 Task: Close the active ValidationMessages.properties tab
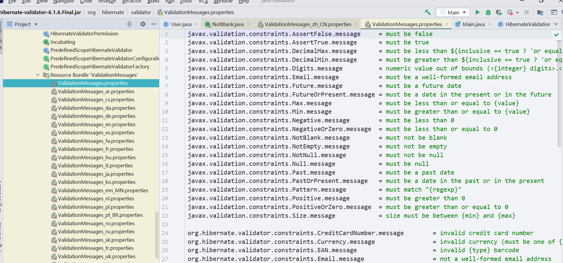click(x=446, y=24)
